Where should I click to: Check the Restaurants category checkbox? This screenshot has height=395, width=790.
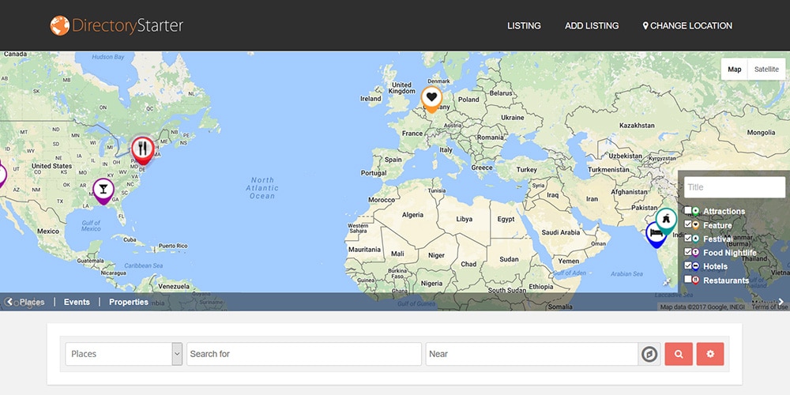coord(688,280)
